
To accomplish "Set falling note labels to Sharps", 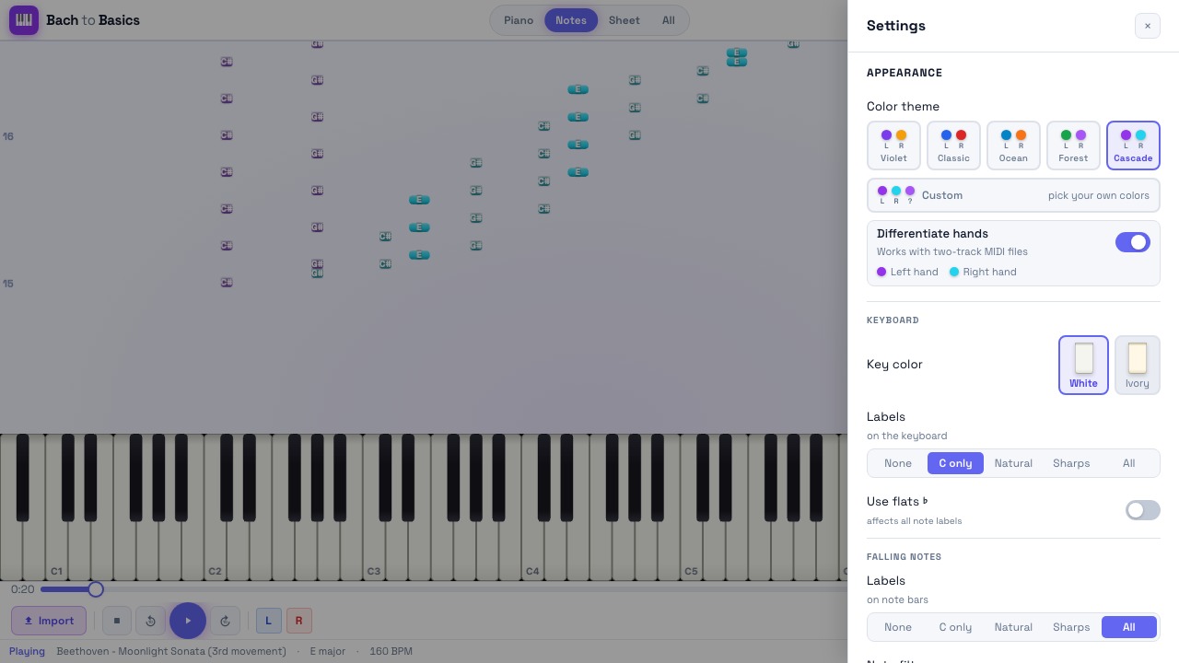I will click(x=1071, y=627).
